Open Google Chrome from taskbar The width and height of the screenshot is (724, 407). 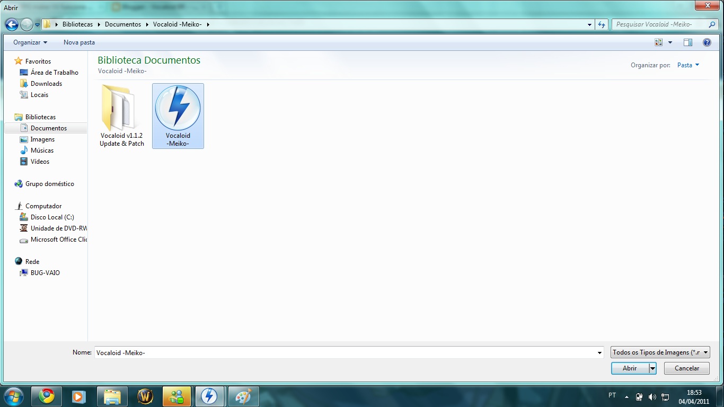coord(47,396)
